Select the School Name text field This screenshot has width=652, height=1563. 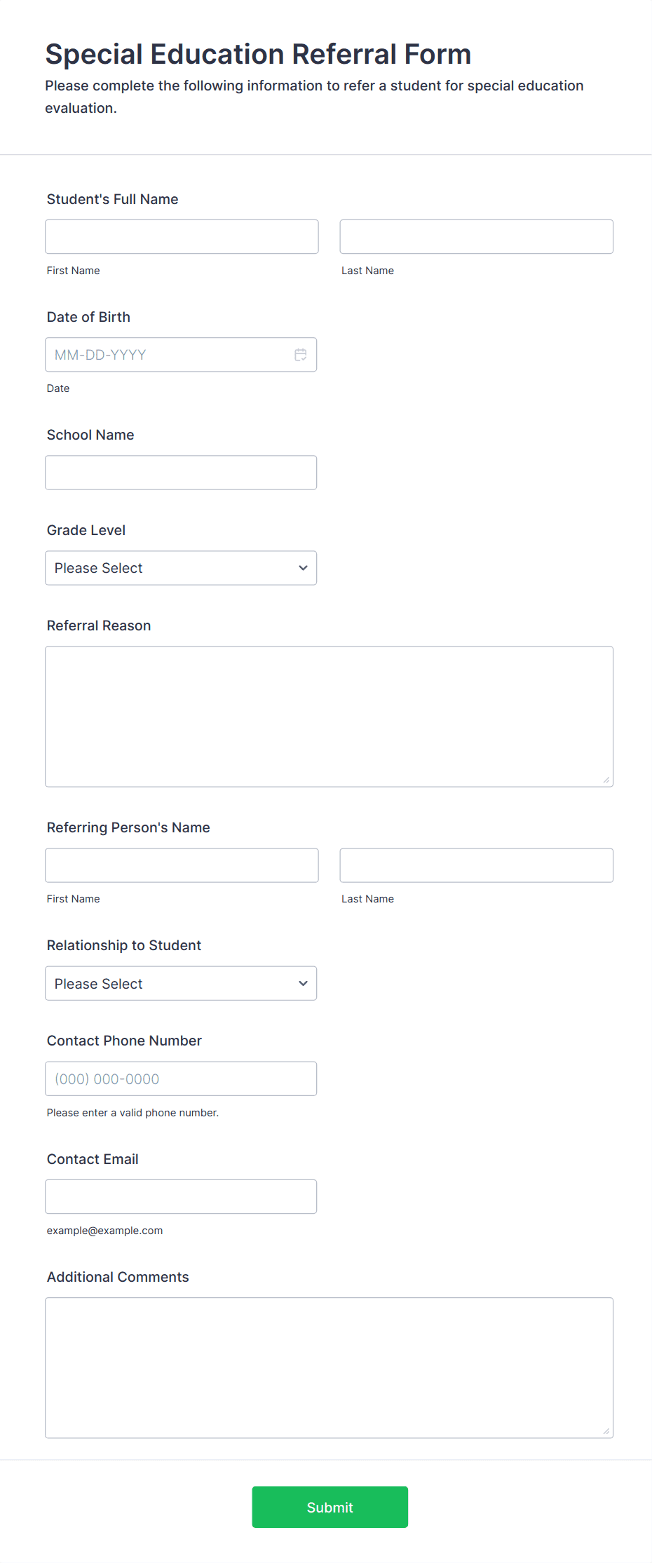(x=181, y=473)
